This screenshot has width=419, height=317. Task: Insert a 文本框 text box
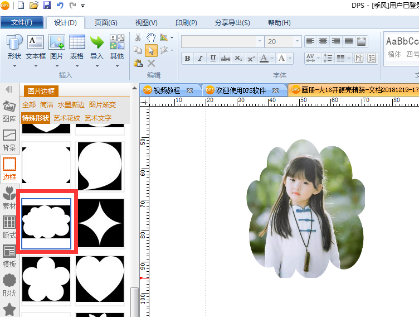click(x=36, y=42)
